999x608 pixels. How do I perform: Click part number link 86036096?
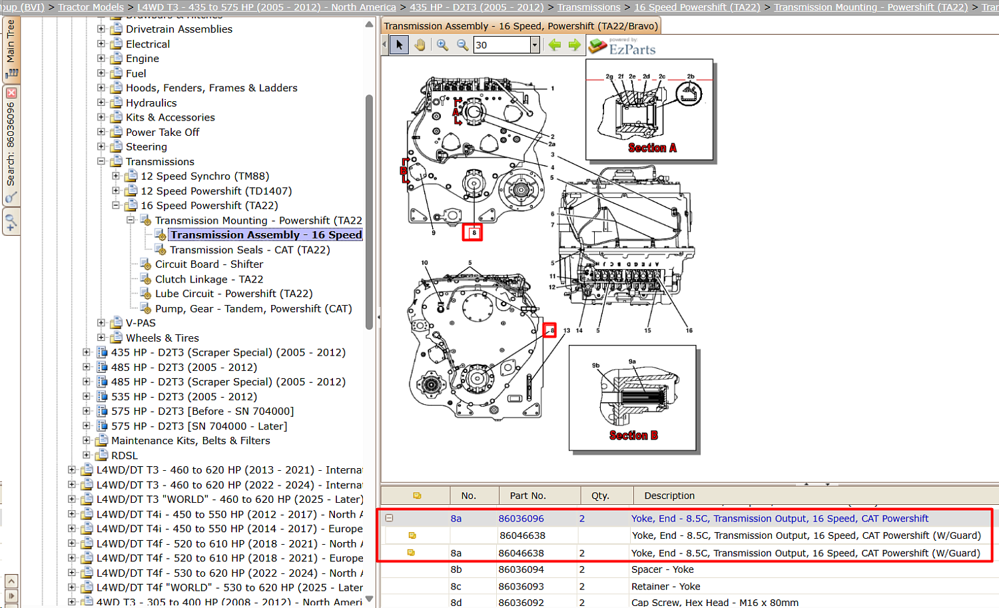[x=521, y=518]
